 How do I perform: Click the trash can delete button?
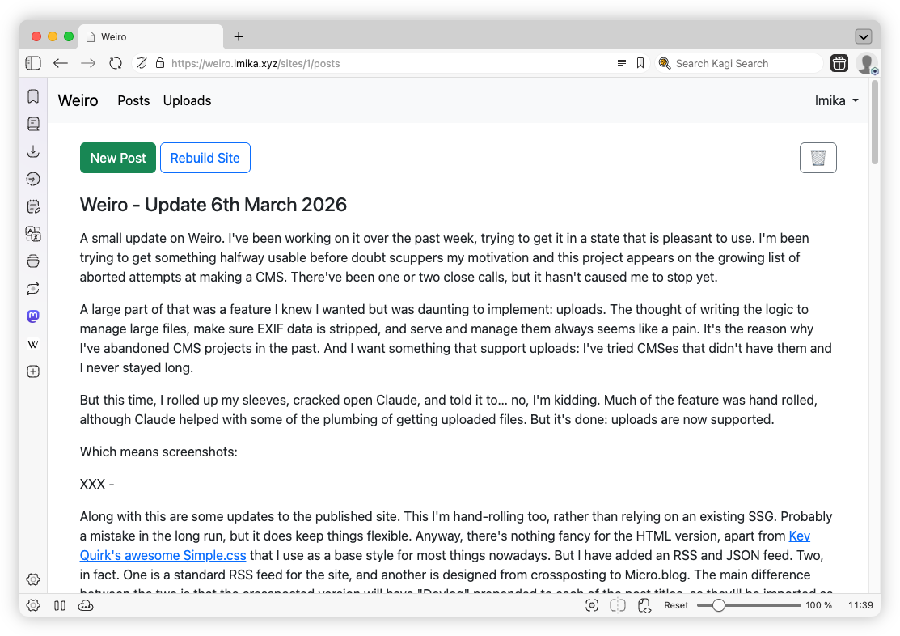(818, 158)
